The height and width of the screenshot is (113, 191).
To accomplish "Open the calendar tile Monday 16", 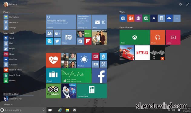I will pyautogui.click(x=84, y=22).
